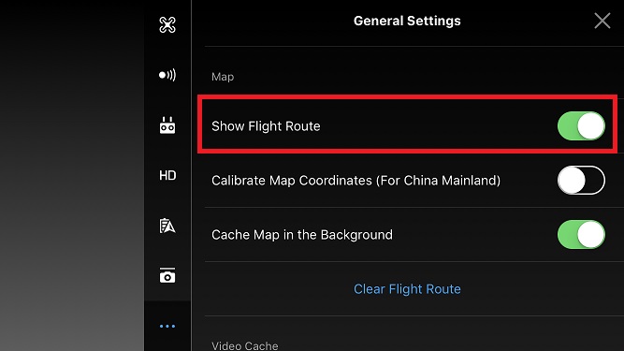Open the aircraft drone settings icon
The width and height of the screenshot is (624, 351).
click(x=167, y=25)
